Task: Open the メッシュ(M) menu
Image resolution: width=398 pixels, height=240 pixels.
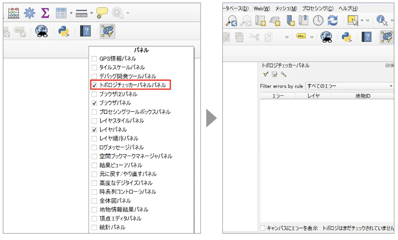Action: tap(286, 8)
